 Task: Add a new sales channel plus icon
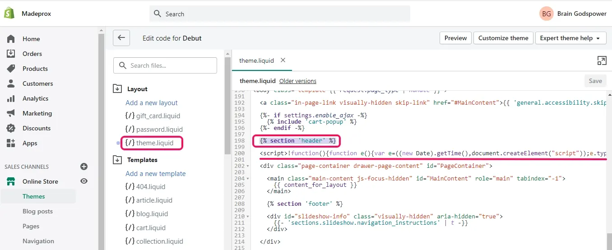[84, 167]
